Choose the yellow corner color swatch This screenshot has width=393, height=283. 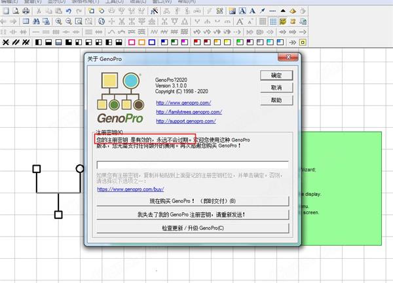(x=227, y=43)
